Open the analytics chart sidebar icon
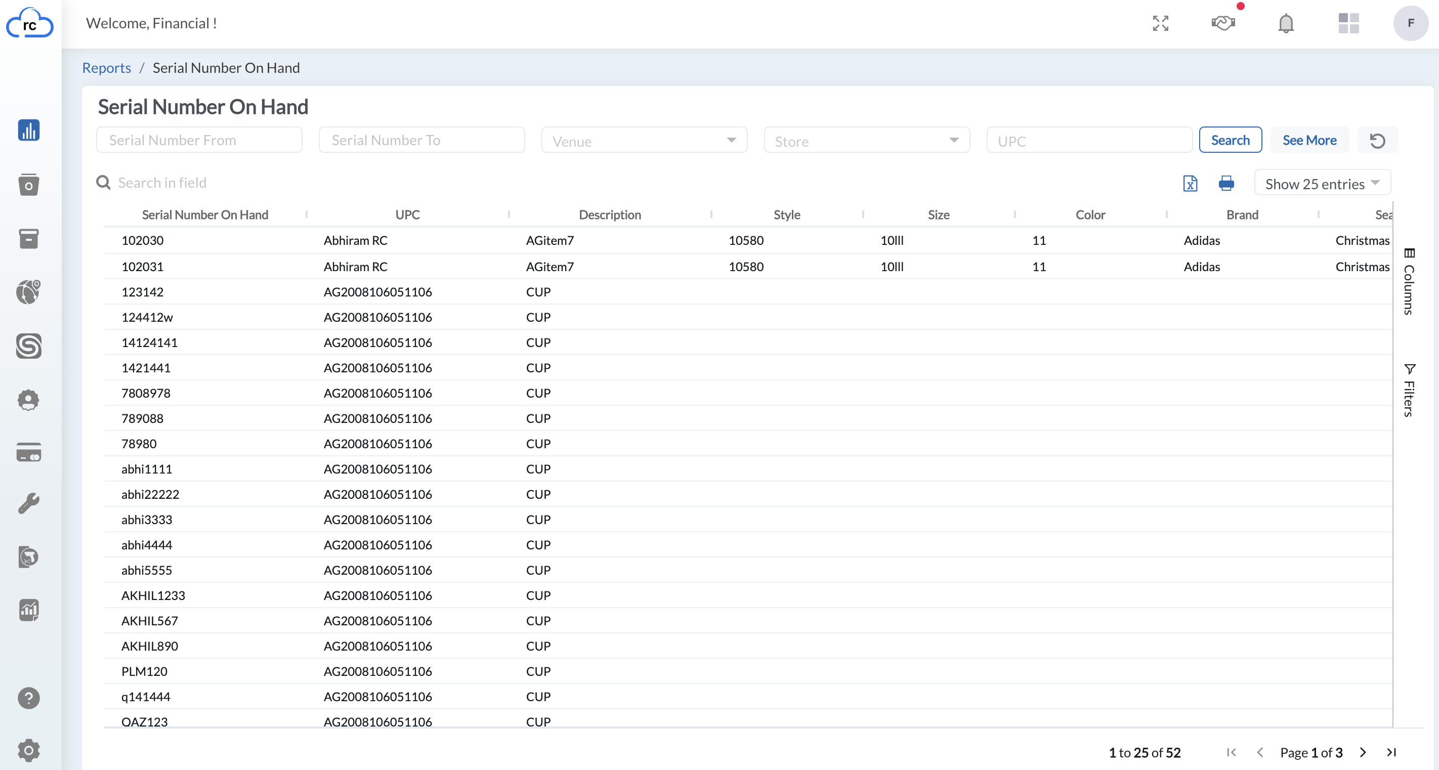The height and width of the screenshot is (770, 1439). (28, 610)
